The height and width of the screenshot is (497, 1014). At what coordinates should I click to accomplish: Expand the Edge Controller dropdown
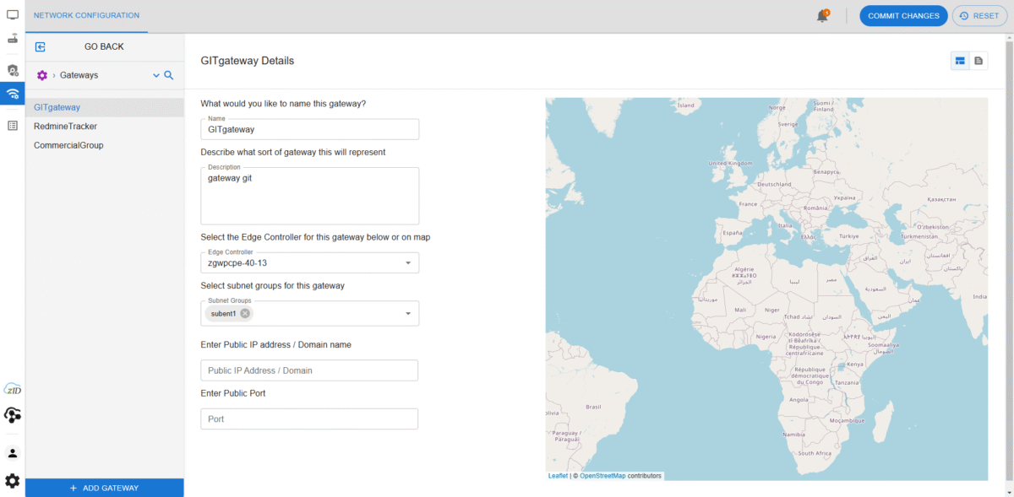coord(407,263)
